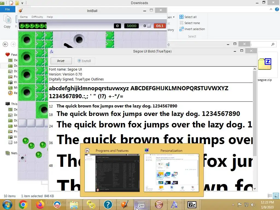Select This PC in navigation pane
280x210 pixels.
(x=11, y=104)
